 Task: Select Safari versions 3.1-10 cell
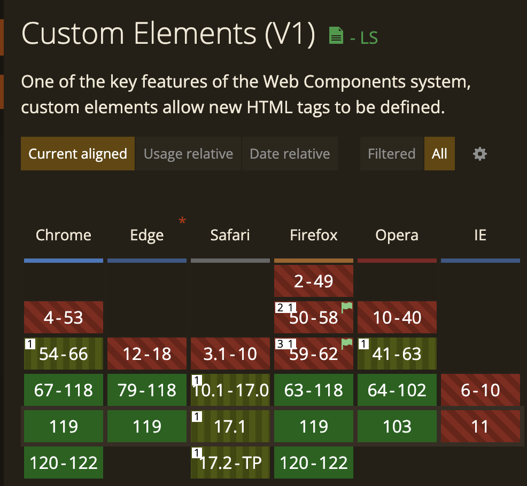pos(230,354)
